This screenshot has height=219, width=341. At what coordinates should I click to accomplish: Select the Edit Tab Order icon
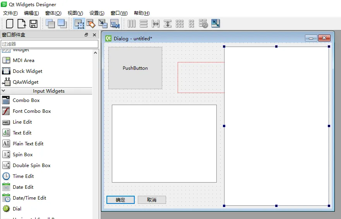point(115,24)
